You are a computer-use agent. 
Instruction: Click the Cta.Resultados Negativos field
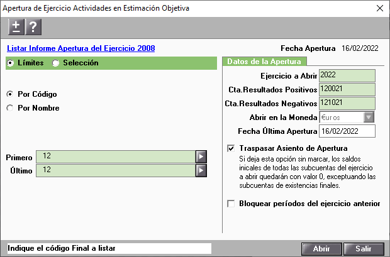347,104
